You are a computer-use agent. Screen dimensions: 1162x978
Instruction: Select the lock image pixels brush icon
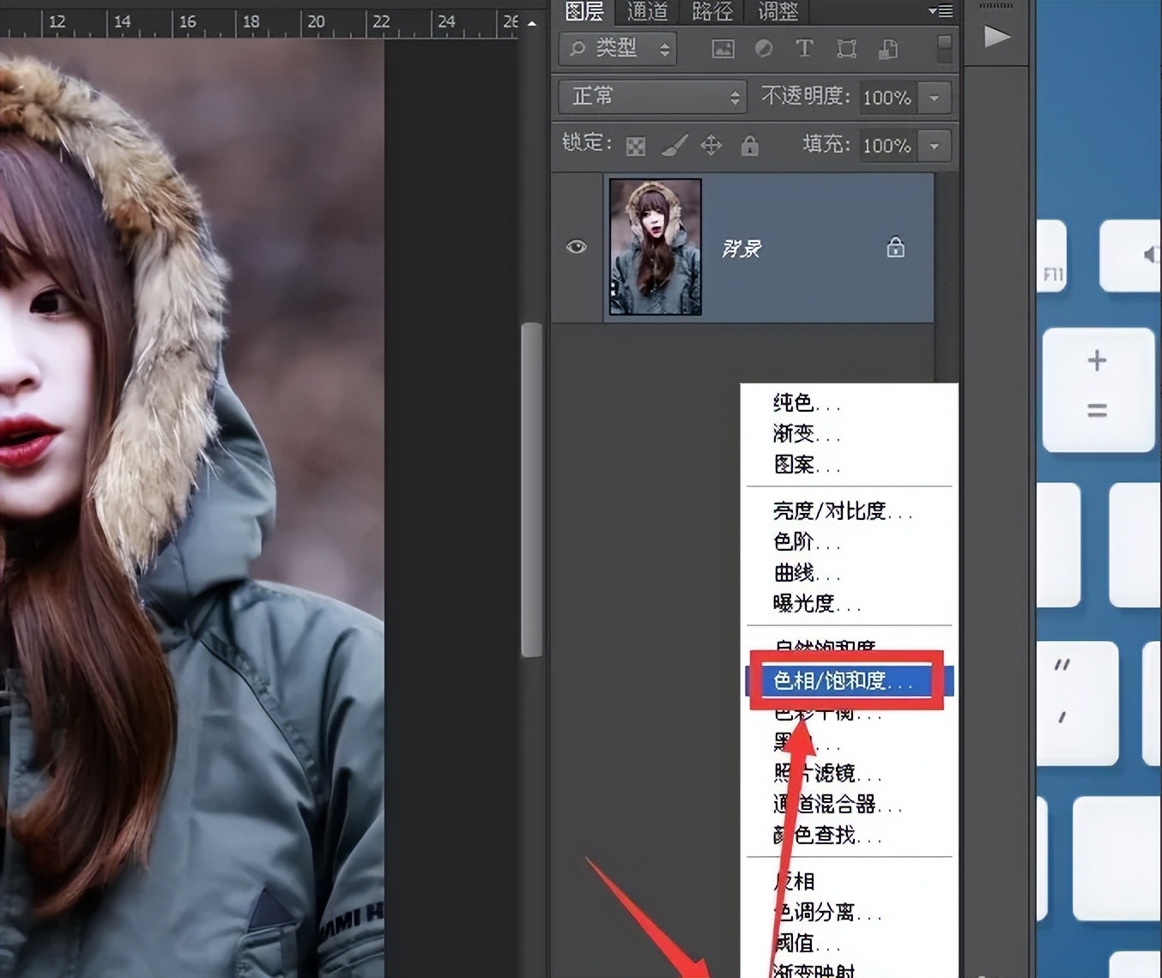pos(675,145)
